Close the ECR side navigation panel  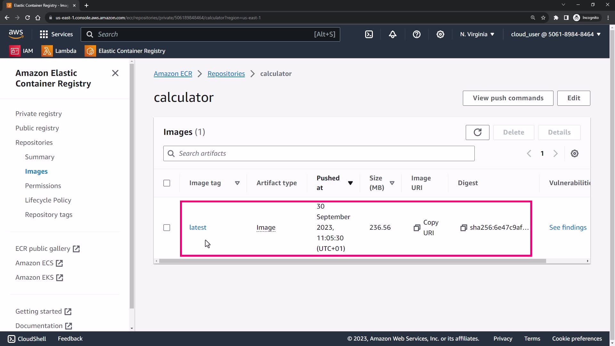115,73
